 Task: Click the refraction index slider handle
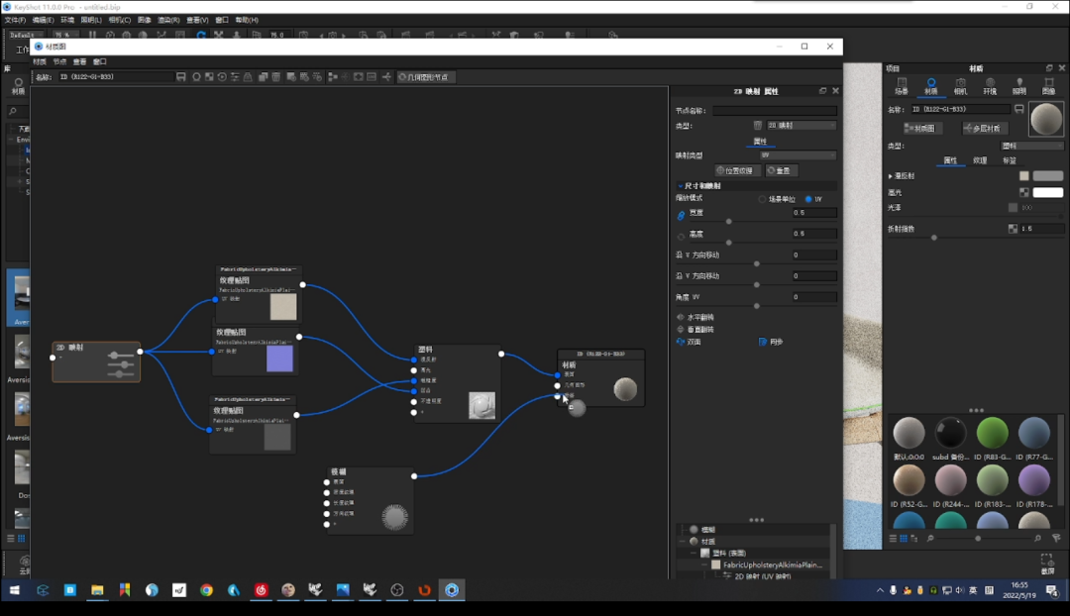pos(934,238)
